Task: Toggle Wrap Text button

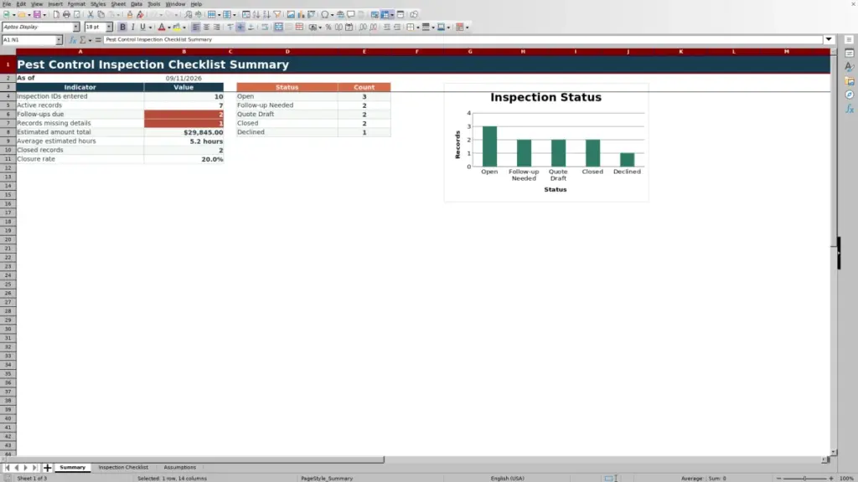Action: pyautogui.click(x=265, y=27)
